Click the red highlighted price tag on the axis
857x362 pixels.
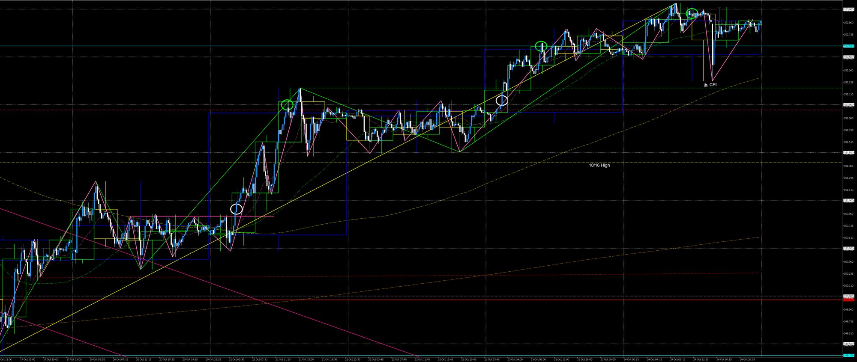click(x=848, y=300)
